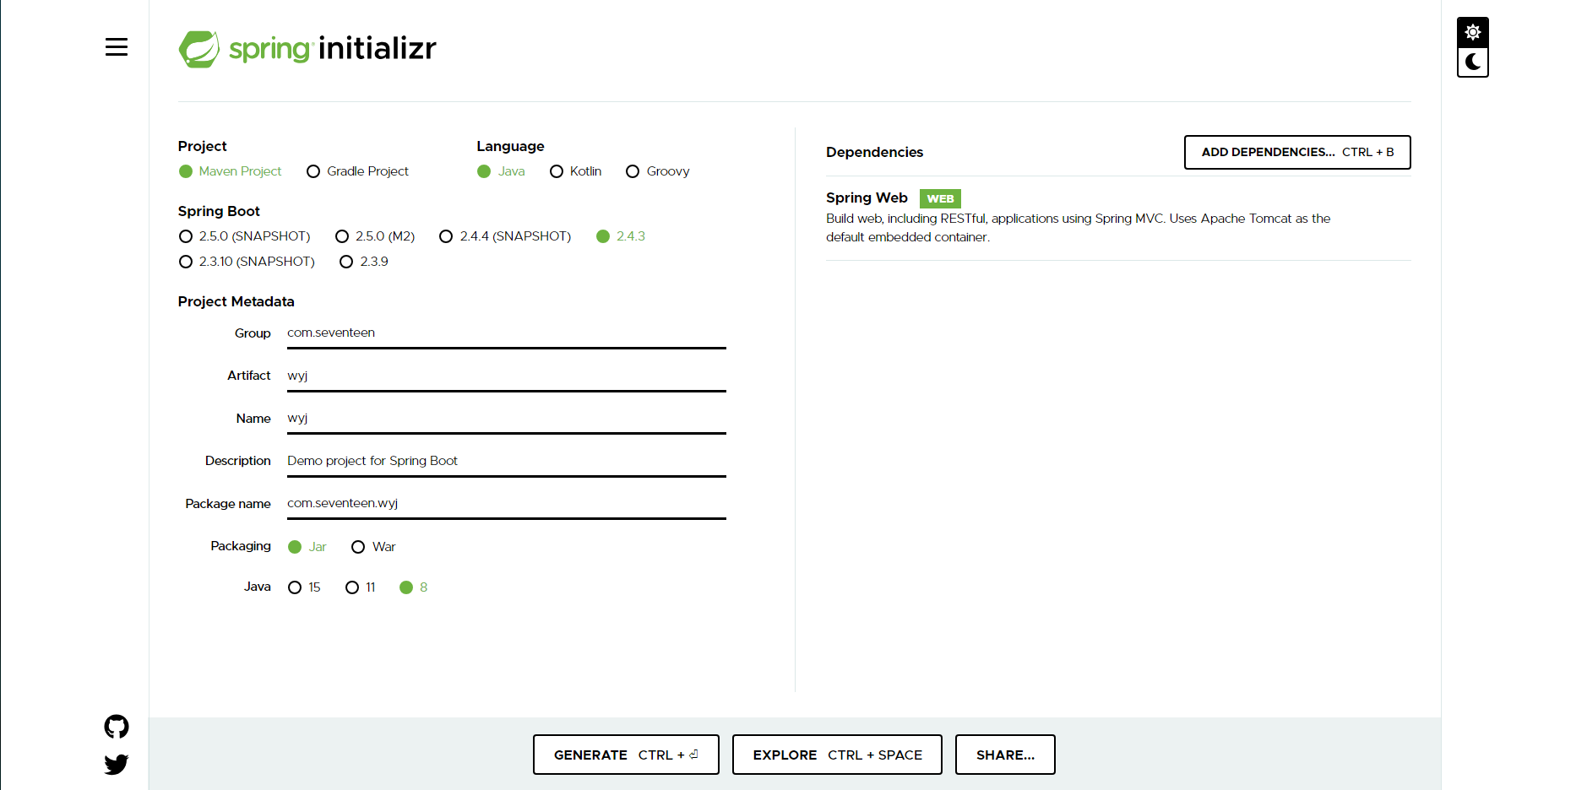The width and height of the screenshot is (1587, 790).
Task: Select Spring Boot 2.4.3
Action: click(621, 236)
